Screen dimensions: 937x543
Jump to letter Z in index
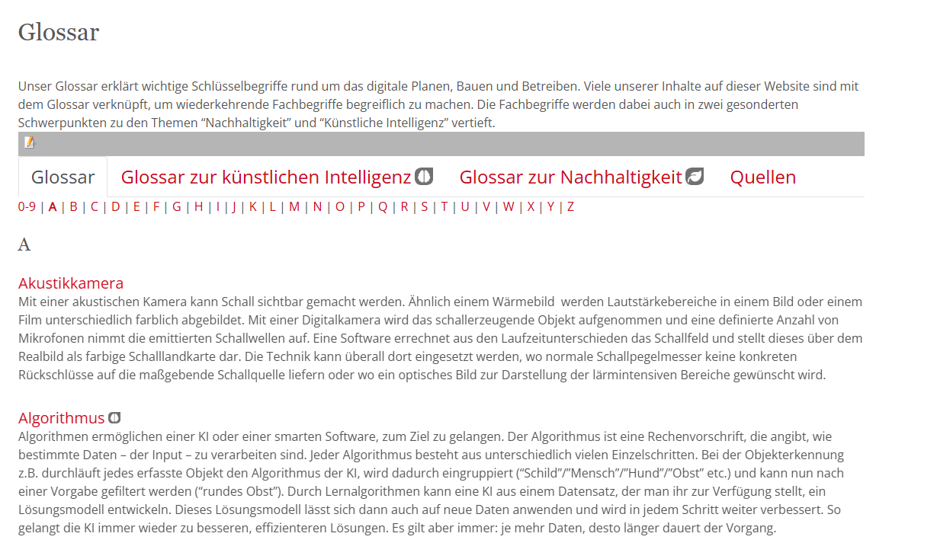tap(570, 206)
